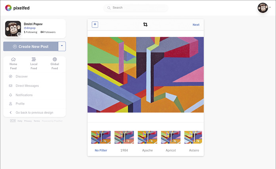Click the Dmitri Popov name

tap(33, 24)
